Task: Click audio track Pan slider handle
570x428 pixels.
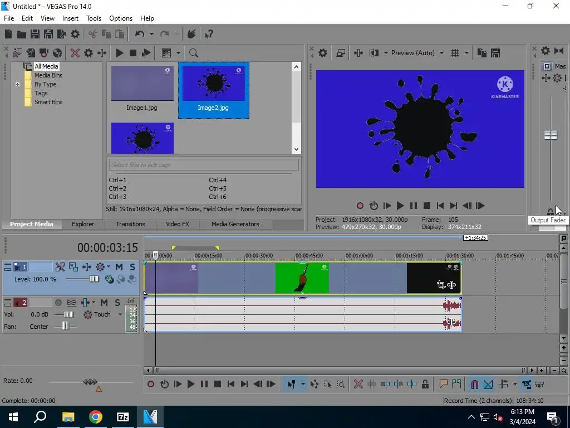Action: pos(65,327)
